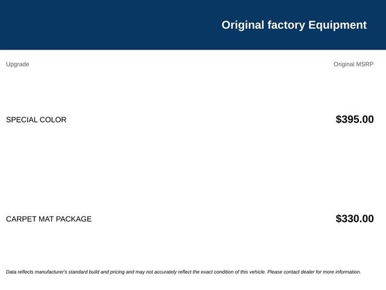Select the Upgrade column header
The height and width of the screenshot is (290, 386).
(x=17, y=65)
